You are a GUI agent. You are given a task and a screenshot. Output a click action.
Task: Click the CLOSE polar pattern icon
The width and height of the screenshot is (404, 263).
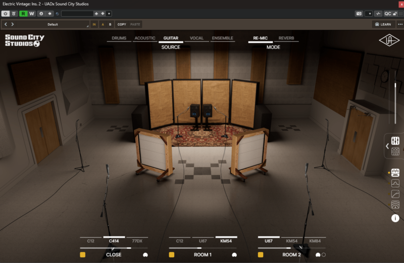click(x=145, y=255)
